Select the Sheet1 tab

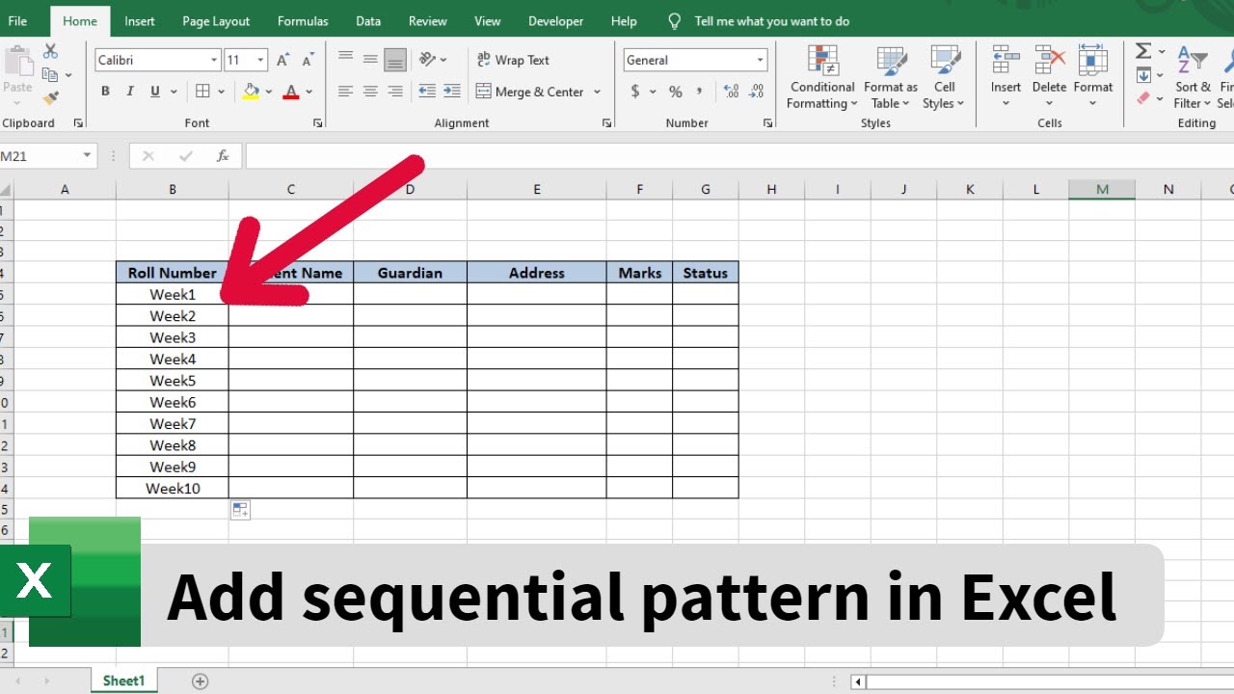point(124,681)
